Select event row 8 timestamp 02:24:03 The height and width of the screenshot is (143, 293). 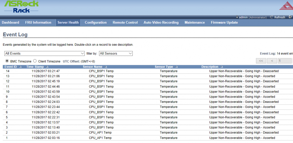pyautogui.click(x=46, y=102)
